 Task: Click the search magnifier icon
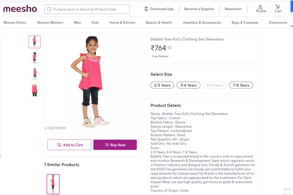49,9
